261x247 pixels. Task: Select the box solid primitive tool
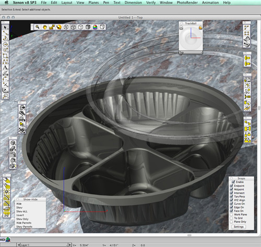coord(13,143)
